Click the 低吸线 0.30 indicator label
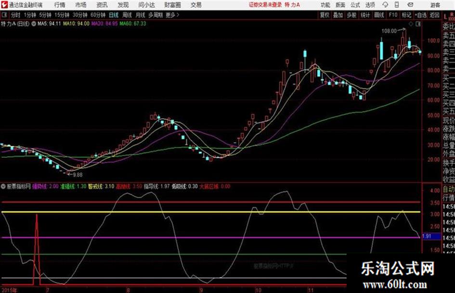Image resolution: width=455 pixels, height=293 pixels. pos(184,187)
